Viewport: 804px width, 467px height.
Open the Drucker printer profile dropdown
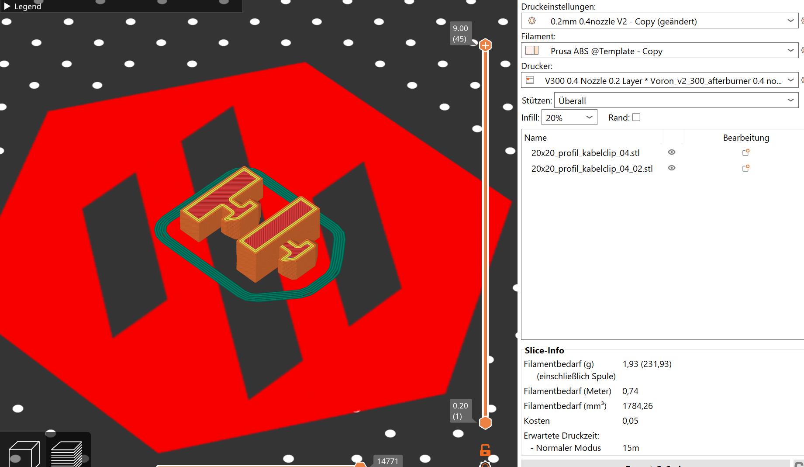[x=659, y=80]
